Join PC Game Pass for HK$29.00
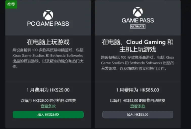This screenshot has height=129, width=191. [48, 114]
